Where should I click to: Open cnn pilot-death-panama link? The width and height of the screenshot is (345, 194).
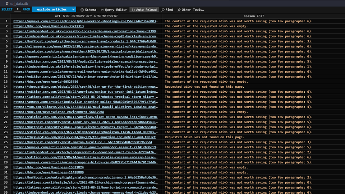pos(86,117)
